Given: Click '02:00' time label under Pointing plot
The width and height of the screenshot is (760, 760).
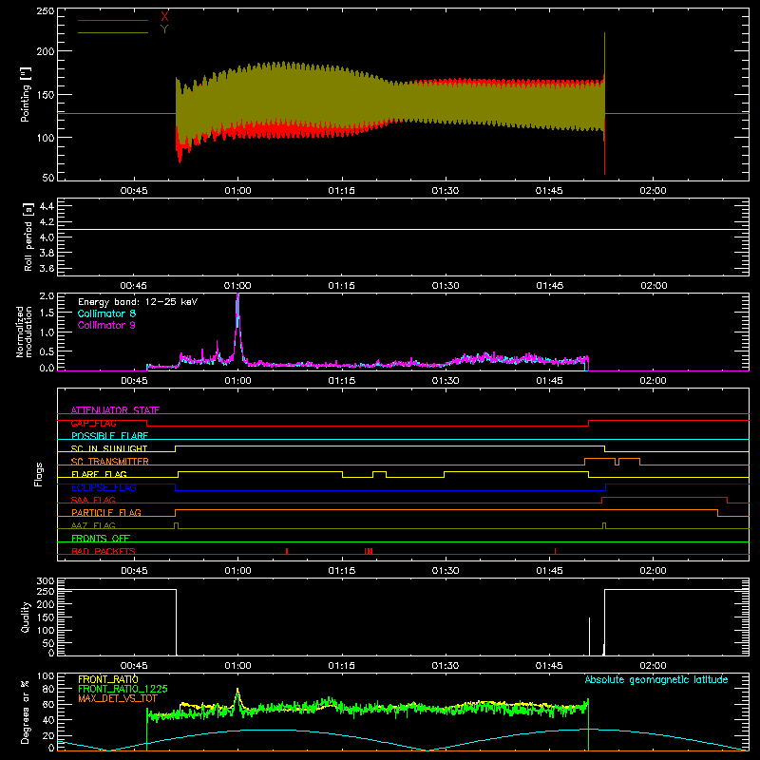Looking at the screenshot, I should [653, 191].
